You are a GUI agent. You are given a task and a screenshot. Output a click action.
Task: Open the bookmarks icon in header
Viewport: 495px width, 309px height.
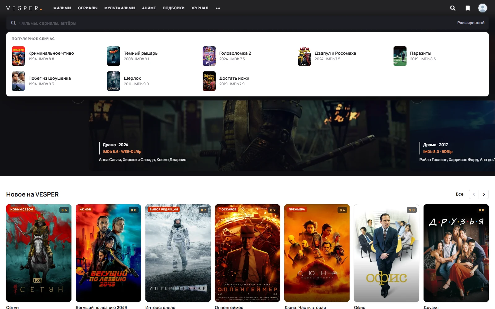[x=467, y=8]
